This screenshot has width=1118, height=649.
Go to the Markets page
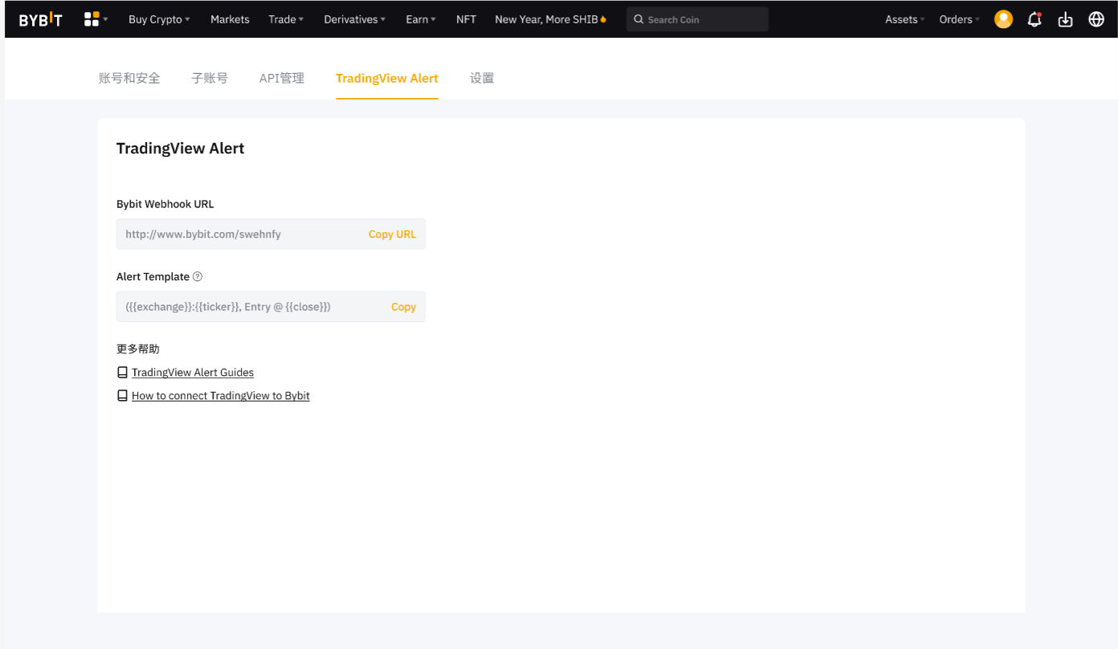pyautogui.click(x=230, y=19)
